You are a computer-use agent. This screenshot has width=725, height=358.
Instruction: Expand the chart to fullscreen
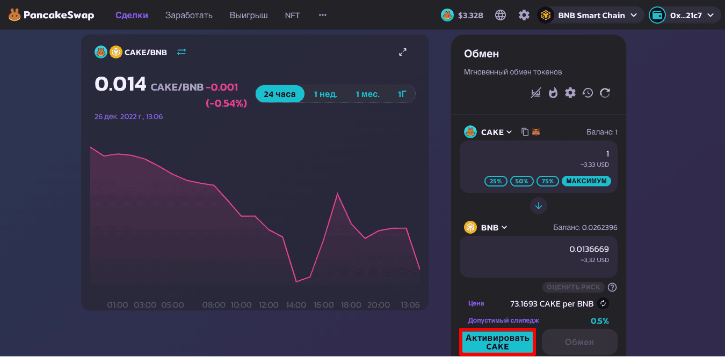click(x=403, y=52)
